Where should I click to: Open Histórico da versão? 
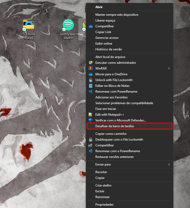click(108, 49)
